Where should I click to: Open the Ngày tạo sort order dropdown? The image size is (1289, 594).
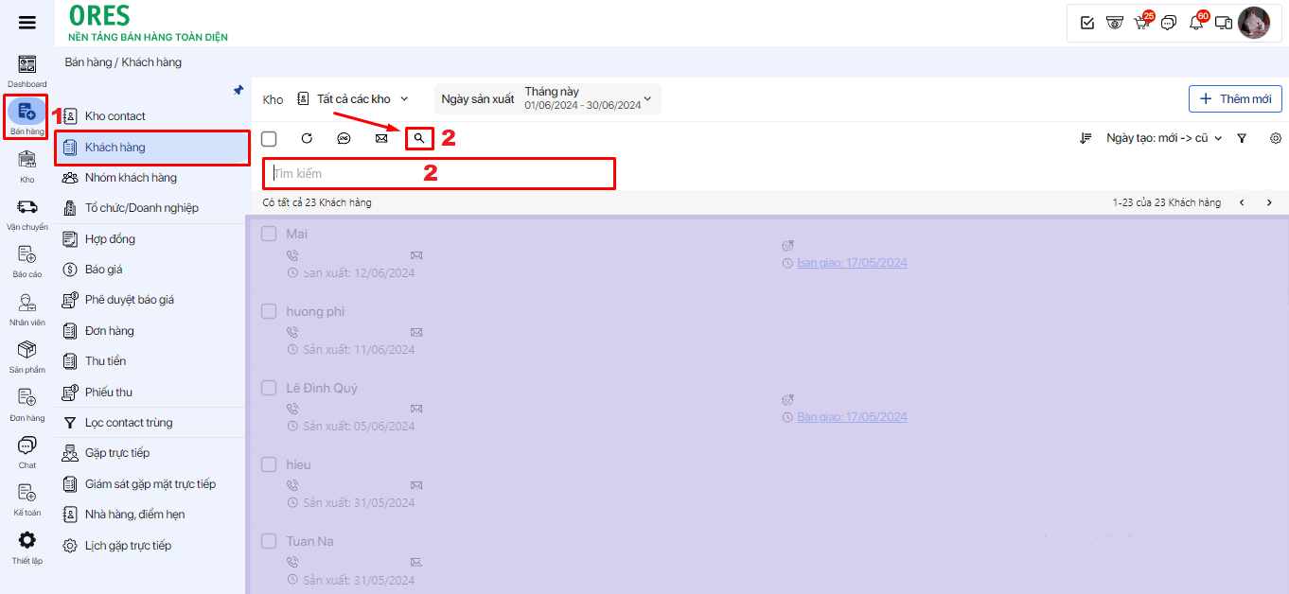click(x=1163, y=138)
